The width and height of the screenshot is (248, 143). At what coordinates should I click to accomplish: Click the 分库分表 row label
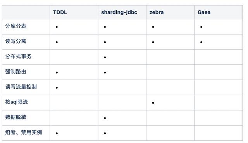point(15,26)
